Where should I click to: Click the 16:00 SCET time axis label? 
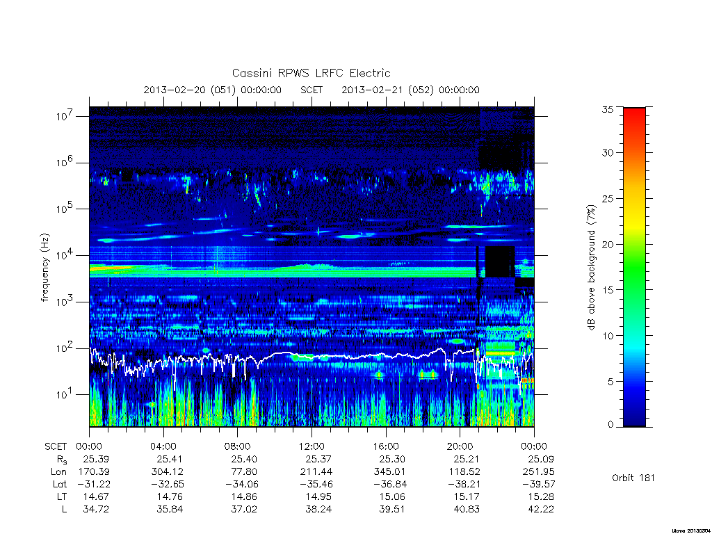pyautogui.click(x=386, y=446)
